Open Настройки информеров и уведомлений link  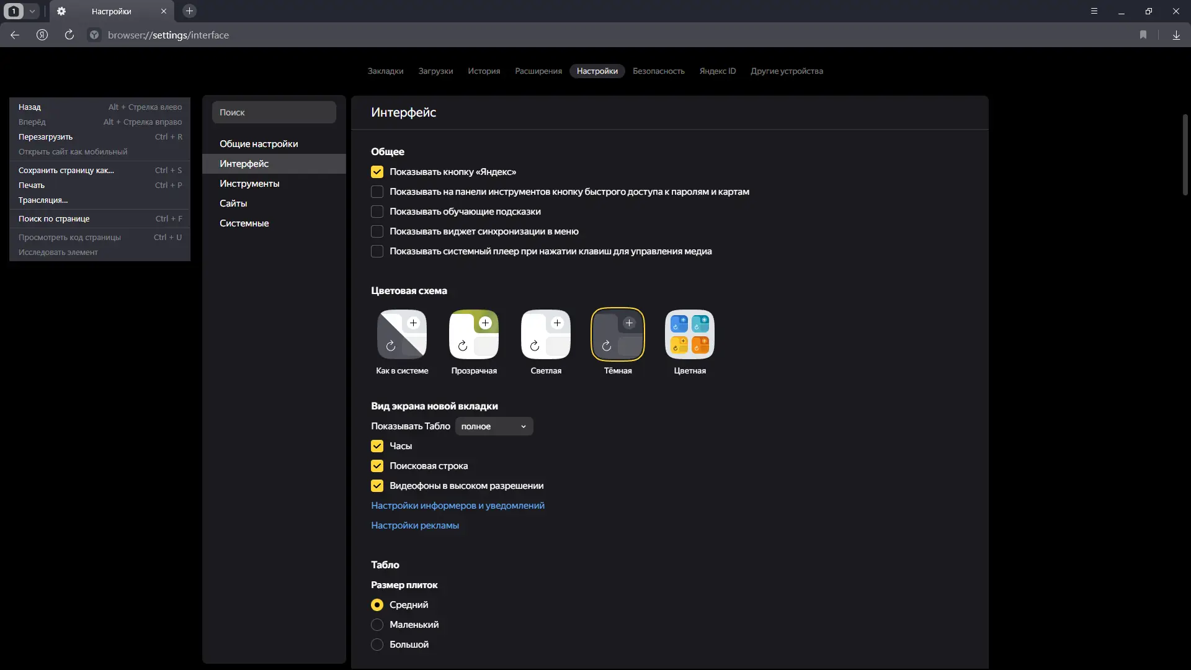pos(458,506)
